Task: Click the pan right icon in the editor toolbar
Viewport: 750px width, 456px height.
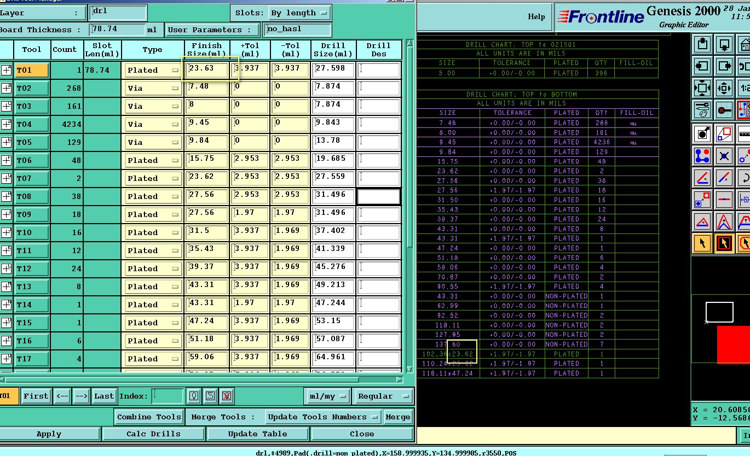Action: pyautogui.click(x=724, y=66)
